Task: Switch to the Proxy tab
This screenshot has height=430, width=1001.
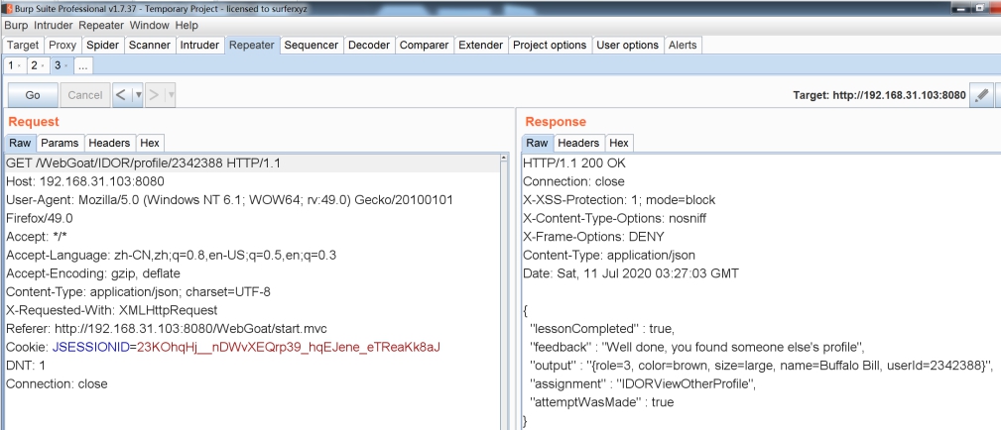Action: click(63, 45)
